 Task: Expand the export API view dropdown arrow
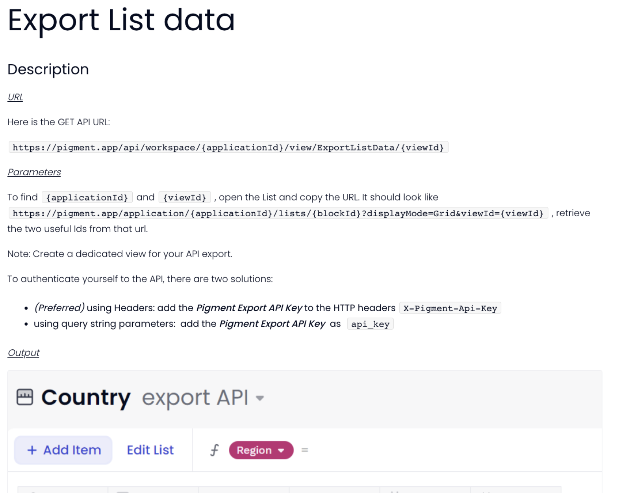pos(259,398)
